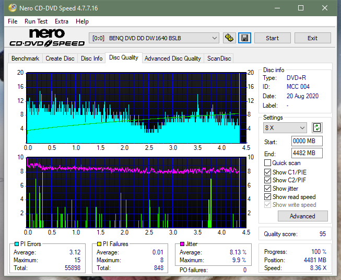The image size is (341, 280).
Task: Switch to the Disc Info tab
Action: pos(91,59)
